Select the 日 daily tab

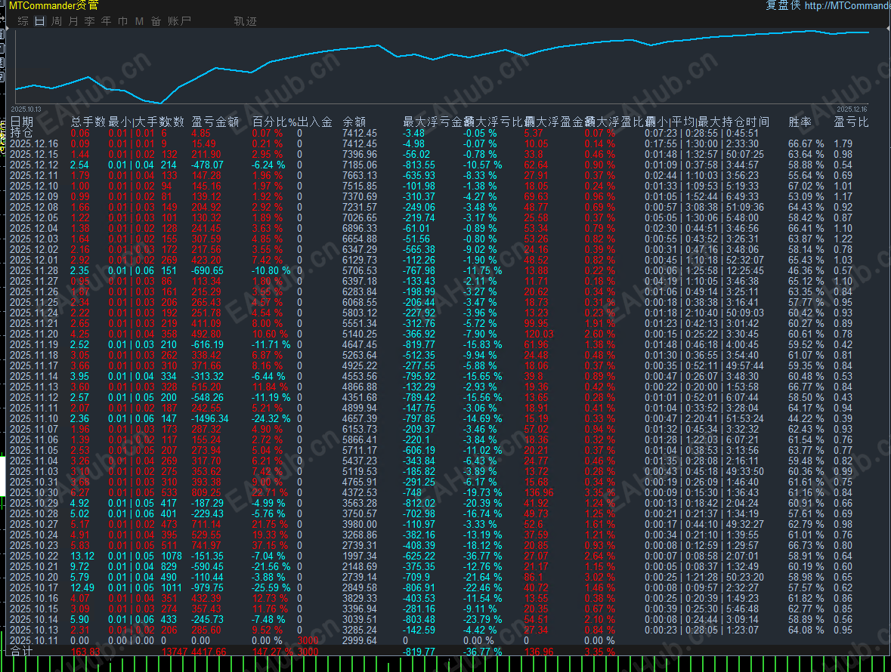(x=39, y=21)
